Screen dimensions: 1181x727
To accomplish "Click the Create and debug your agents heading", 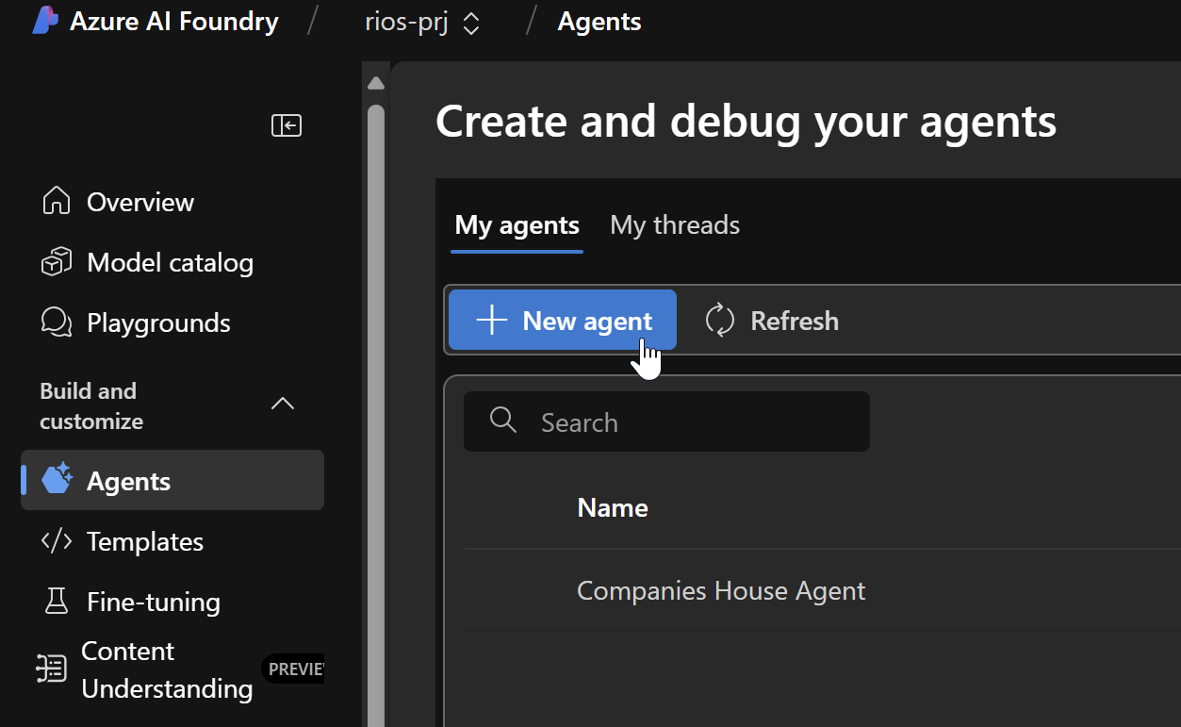I will [746, 122].
